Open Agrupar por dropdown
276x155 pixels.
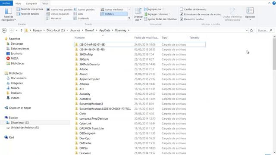tap(154, 9)
